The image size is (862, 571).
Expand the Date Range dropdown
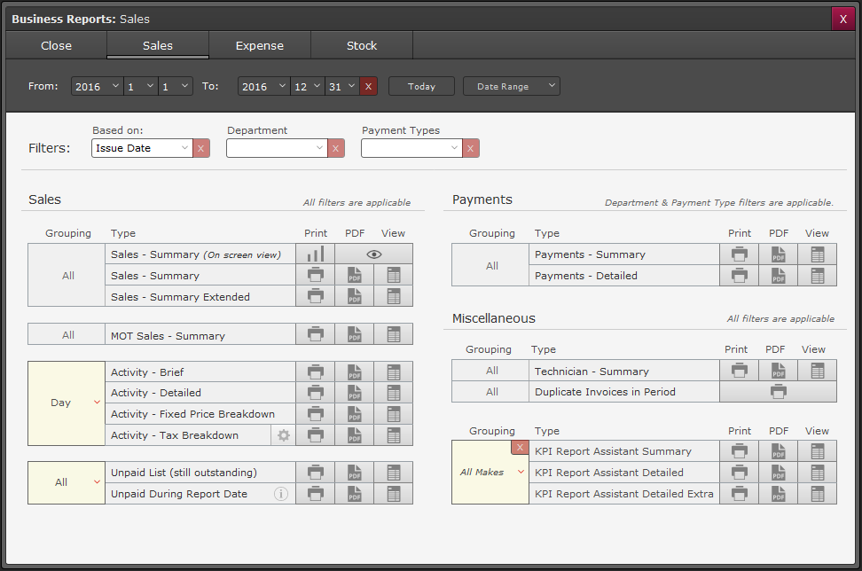(x=512, y=86)
